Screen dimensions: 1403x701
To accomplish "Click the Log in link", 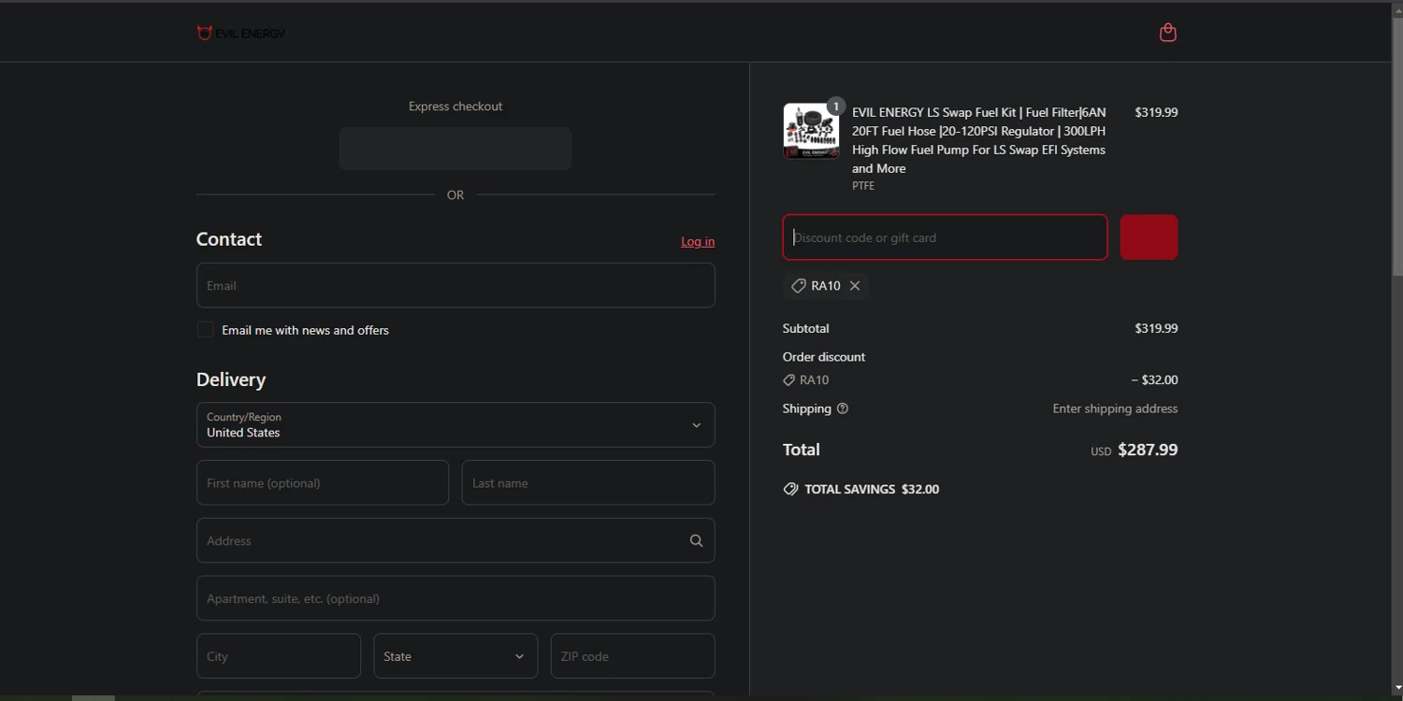I will click(698, 241).
